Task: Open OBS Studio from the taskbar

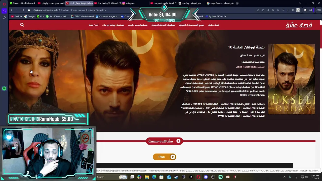Action: [213, 177]
